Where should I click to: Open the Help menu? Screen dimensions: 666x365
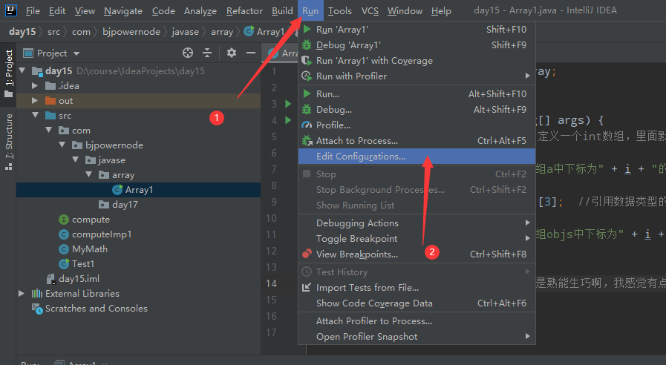441,10
